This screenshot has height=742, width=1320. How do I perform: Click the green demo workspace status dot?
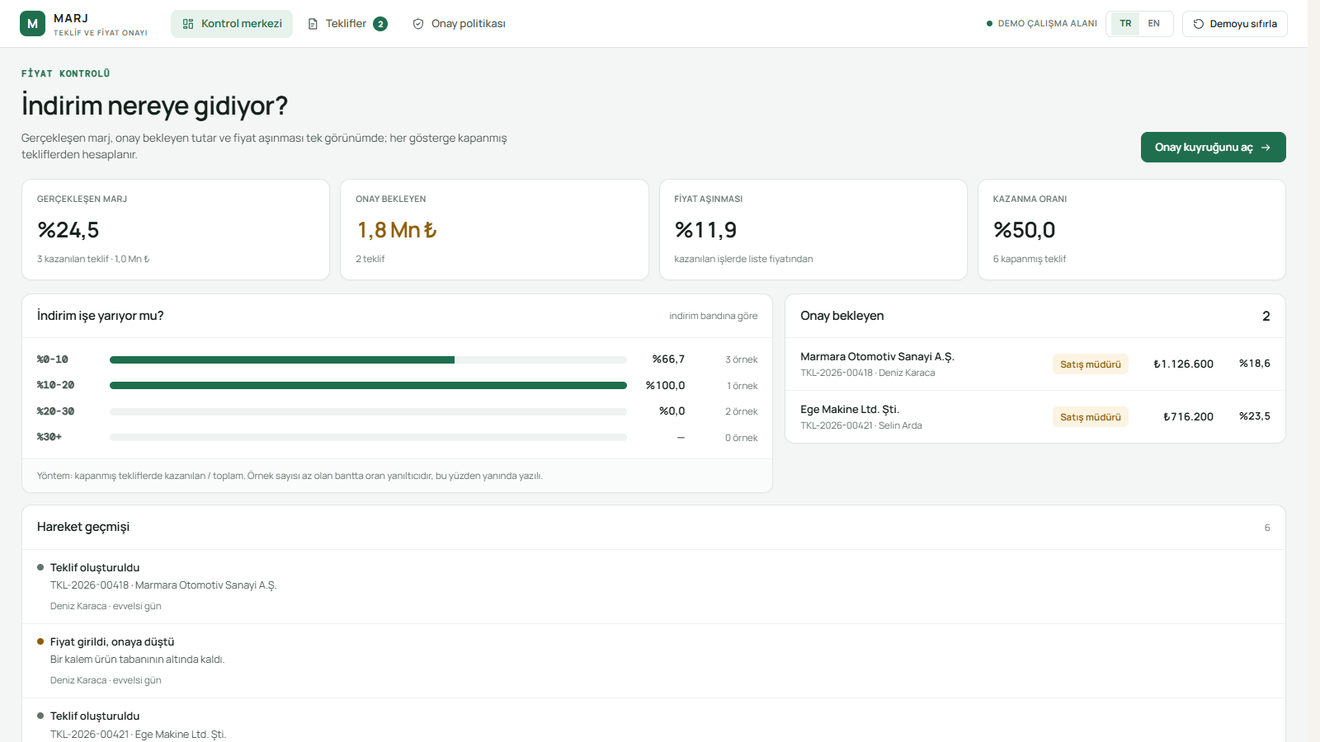(x=989, y=24)
